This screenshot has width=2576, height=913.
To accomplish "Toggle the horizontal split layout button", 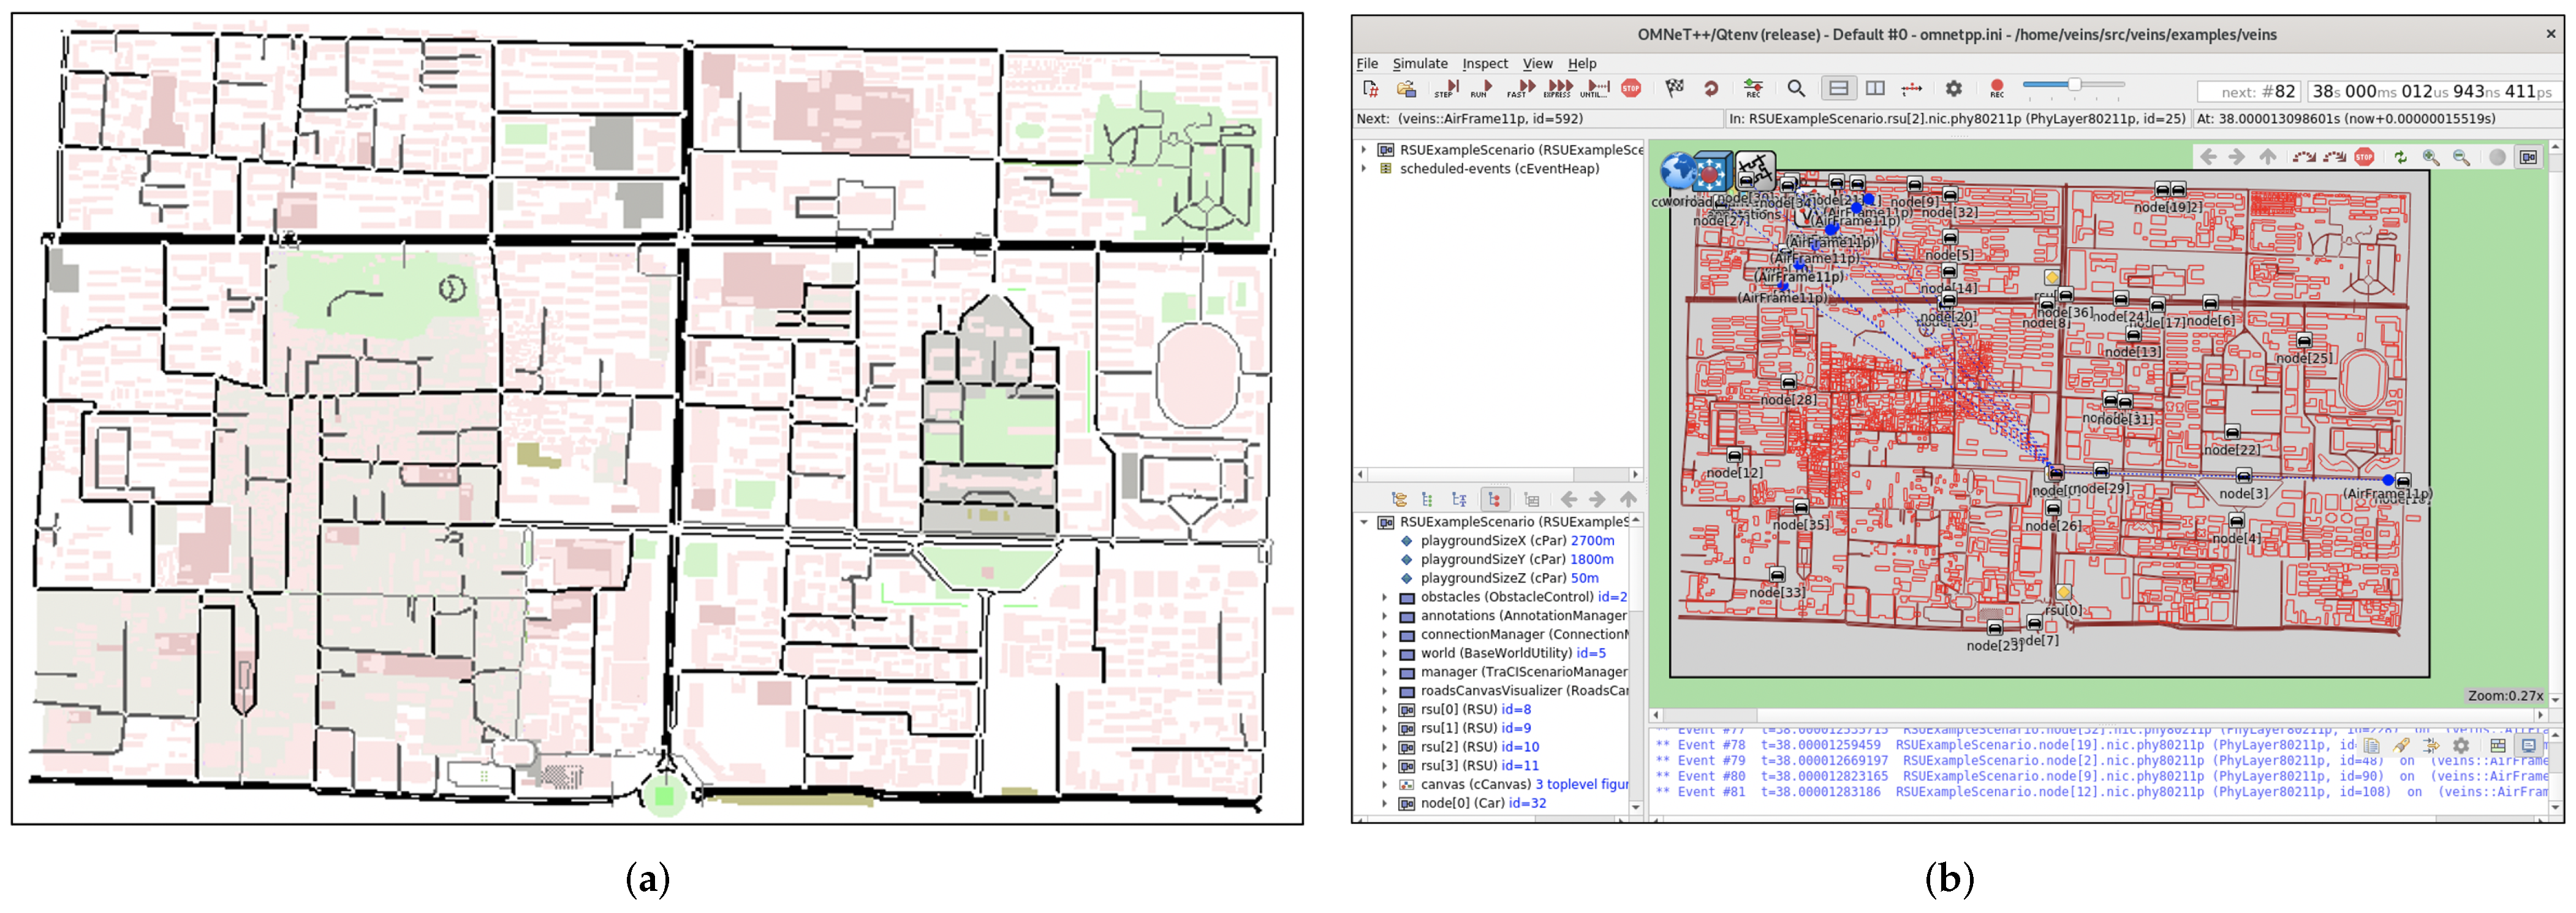I will pyautogui.click(x=1838, y=88).
